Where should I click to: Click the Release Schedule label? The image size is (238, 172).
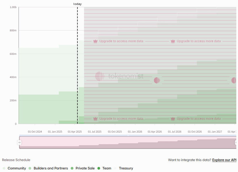(16, 160)
